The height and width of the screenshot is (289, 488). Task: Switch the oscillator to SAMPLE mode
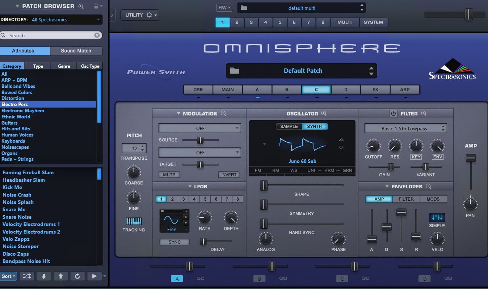[289, 126]
